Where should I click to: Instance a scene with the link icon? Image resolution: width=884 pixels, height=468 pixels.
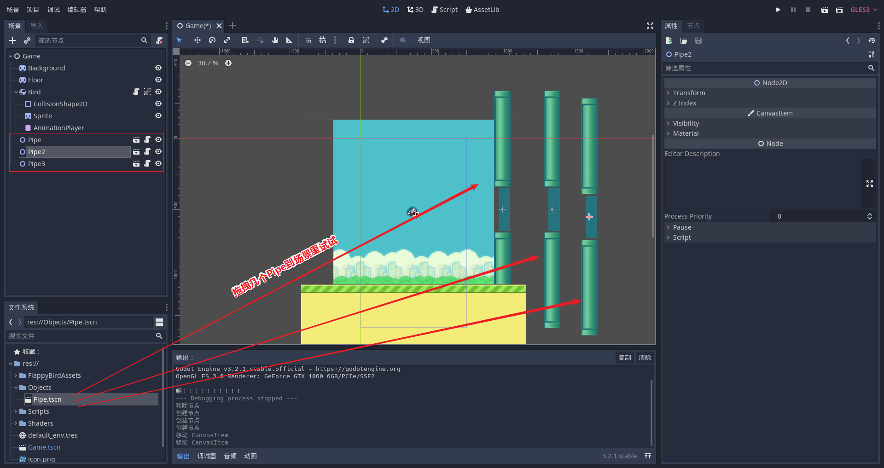(27, 40)
